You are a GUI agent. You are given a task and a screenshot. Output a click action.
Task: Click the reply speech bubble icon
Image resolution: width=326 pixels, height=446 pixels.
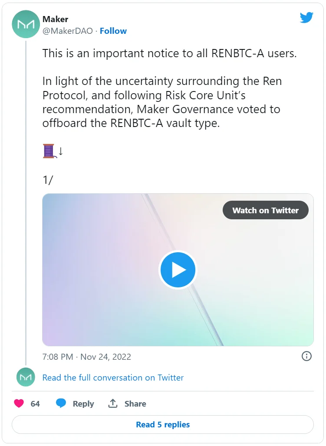61,404
